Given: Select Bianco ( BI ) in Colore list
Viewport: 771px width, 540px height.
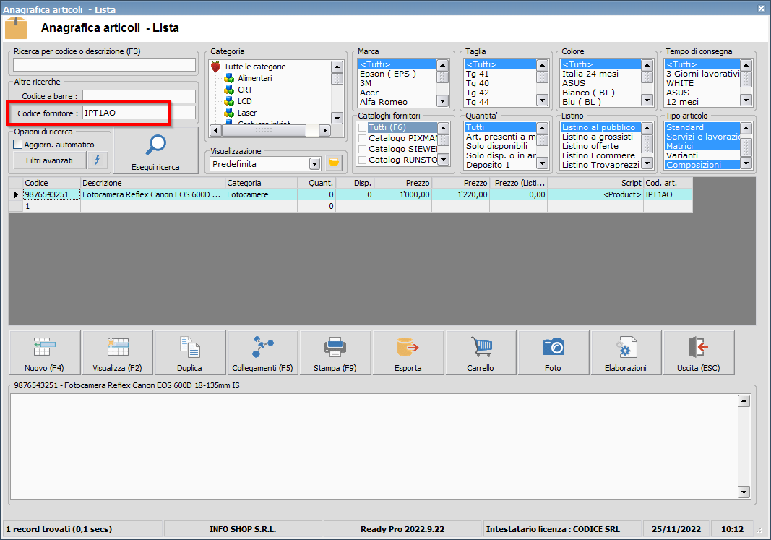Looking at the screenshot, I should (x=600, y=93).
